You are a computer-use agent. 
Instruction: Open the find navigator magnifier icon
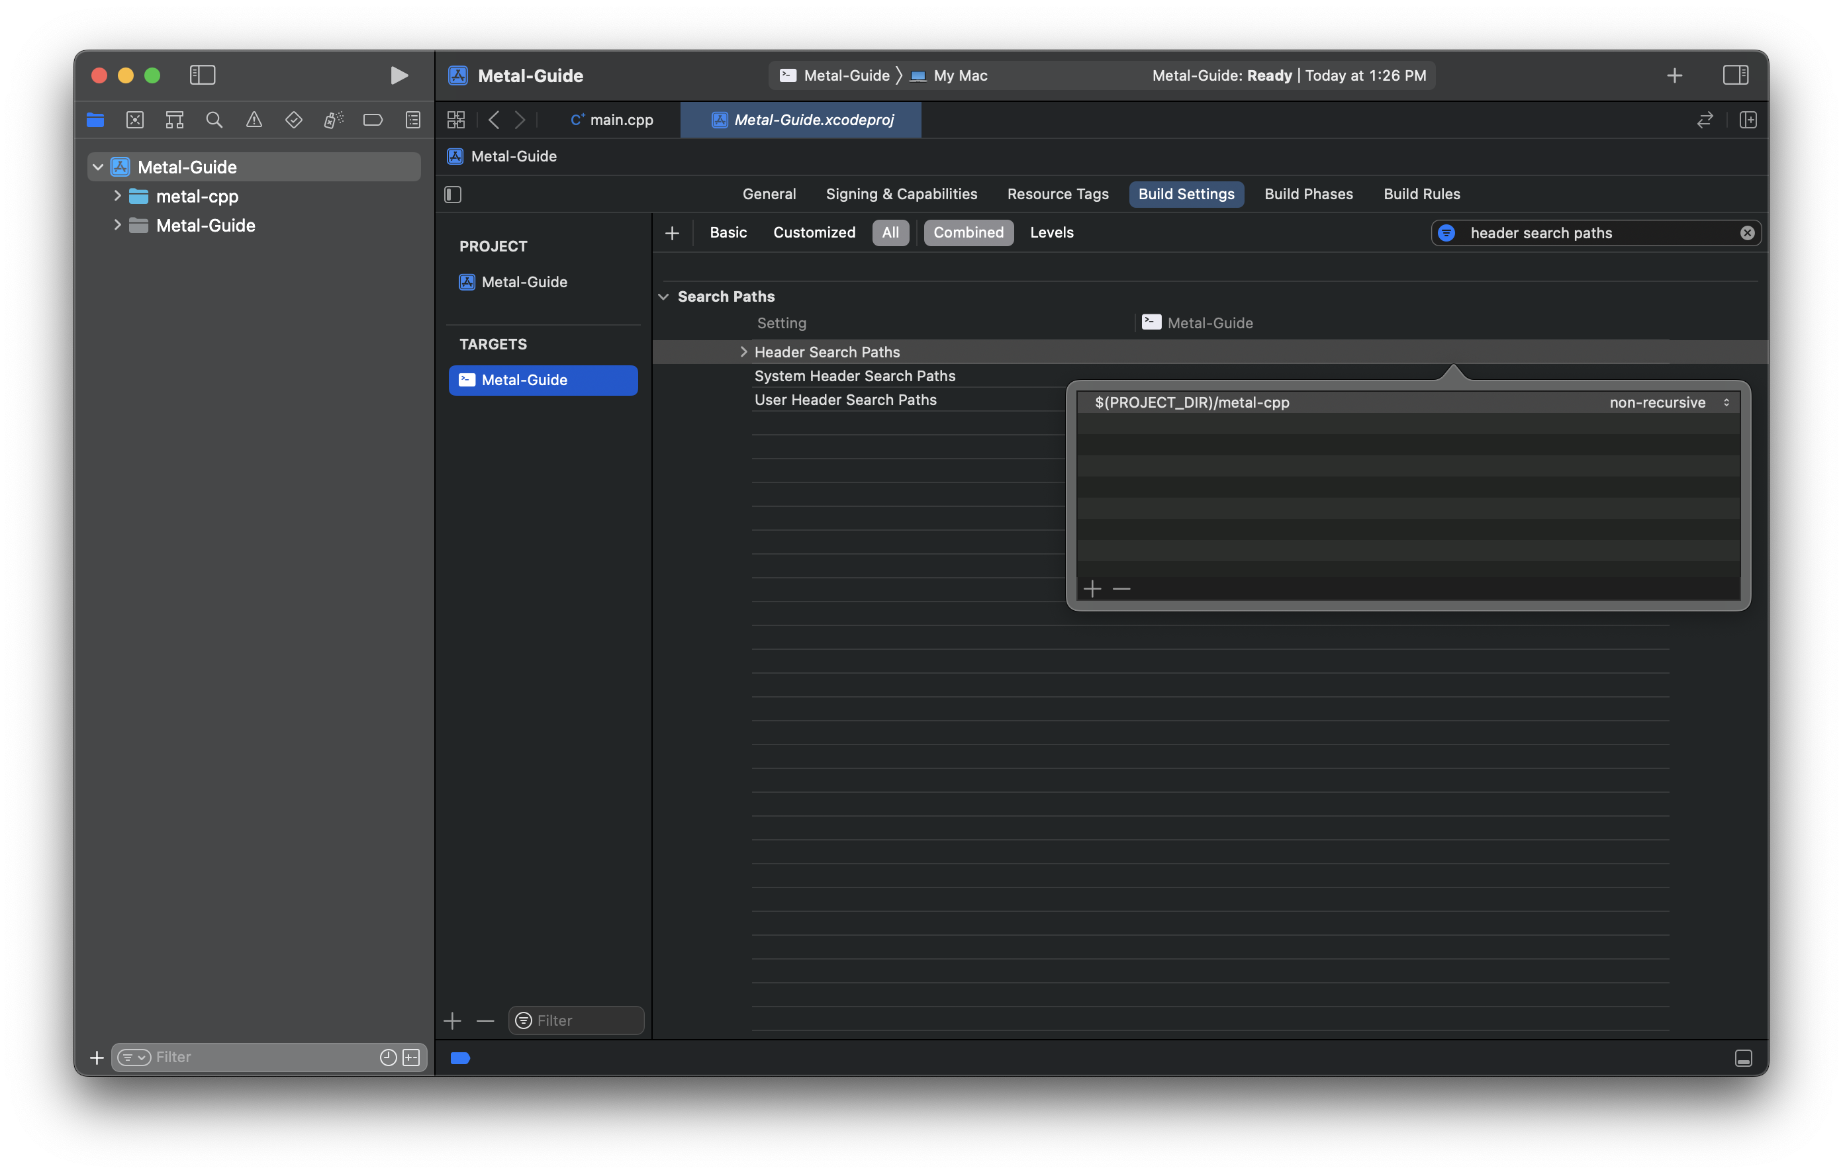214,119
